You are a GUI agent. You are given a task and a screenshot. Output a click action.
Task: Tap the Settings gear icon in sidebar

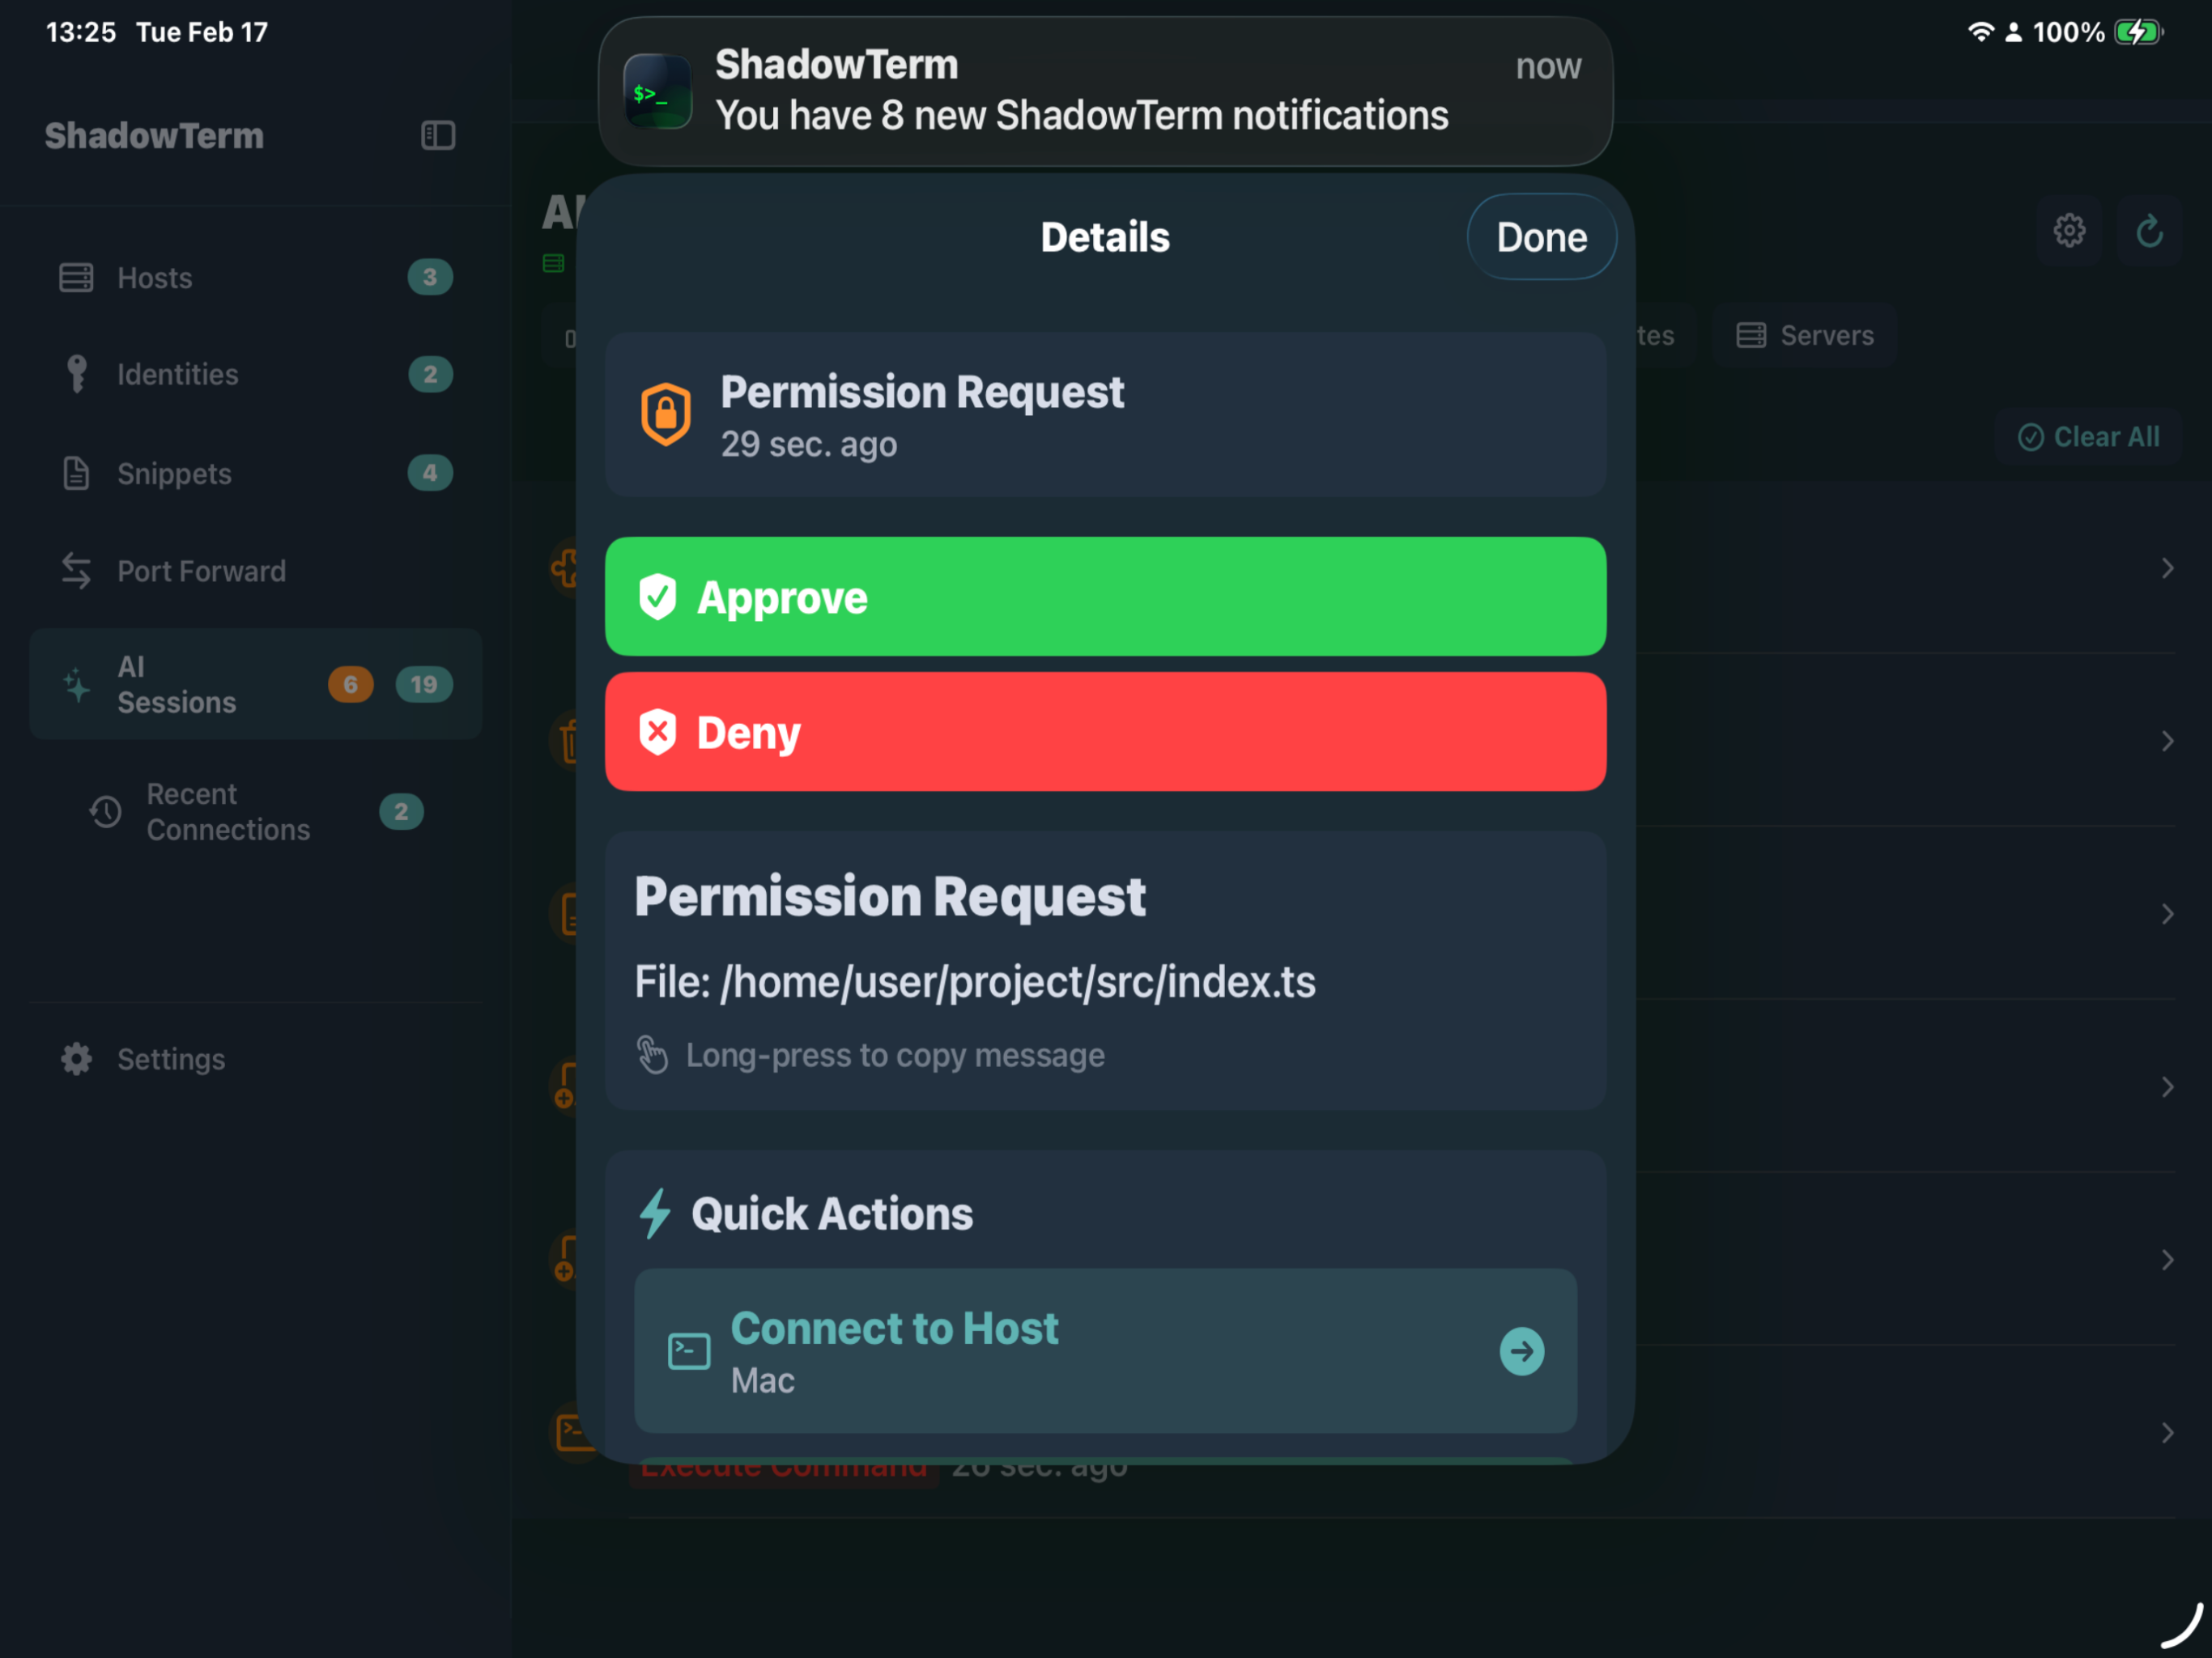click(76, 1059)
